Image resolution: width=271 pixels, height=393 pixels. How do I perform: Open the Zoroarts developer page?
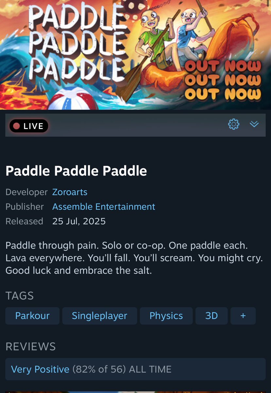coord(70,192)
